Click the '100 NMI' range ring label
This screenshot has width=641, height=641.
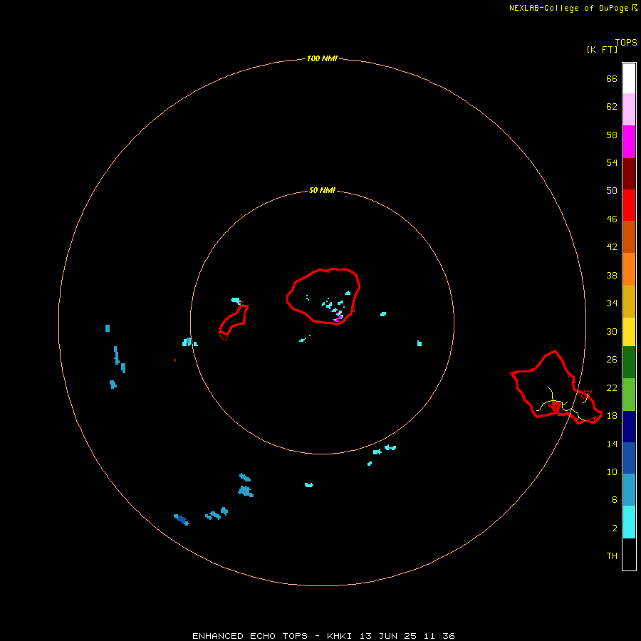[x=322, y=59]
